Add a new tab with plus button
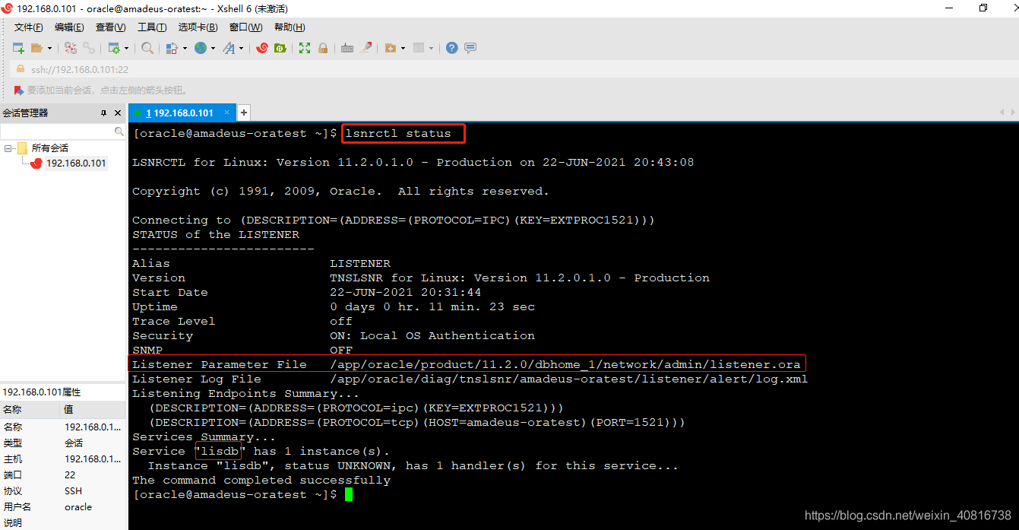This screenshot has width=1019, height=530. (244, 113)
